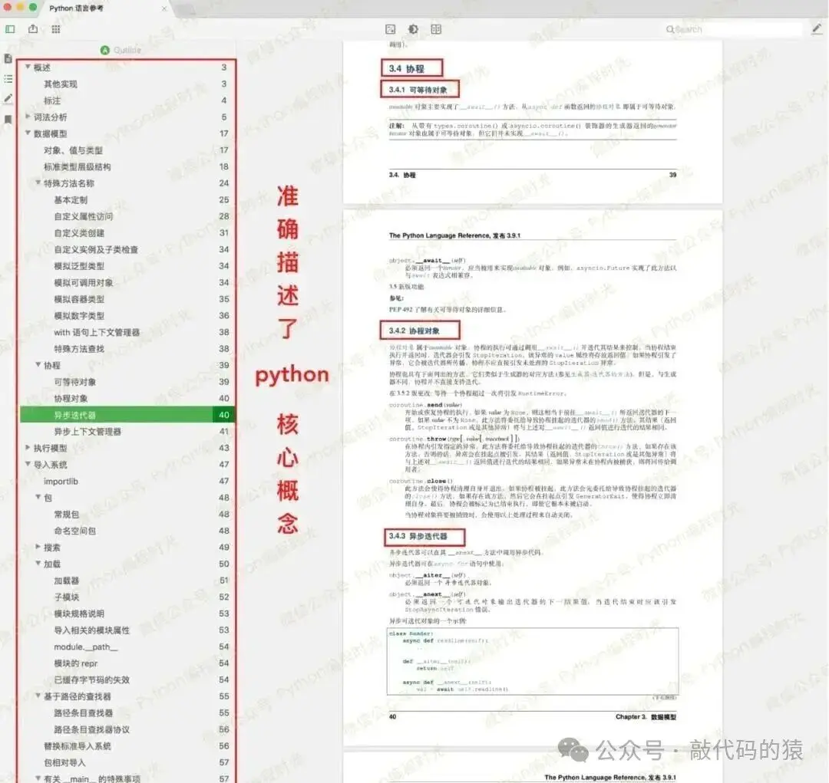
Task: Jump to 异步上下文管理器 outline entry
Action: (x=127, y=432)
